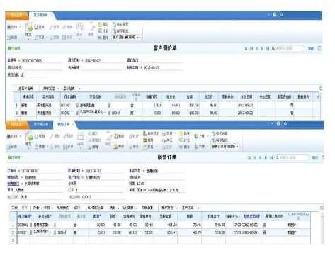Viewport: 335px width, 258px height.
Task: Click the layout icon at the price adjustment grid's top-right corner
Action: pyautogui.click(x=321, y=89)
